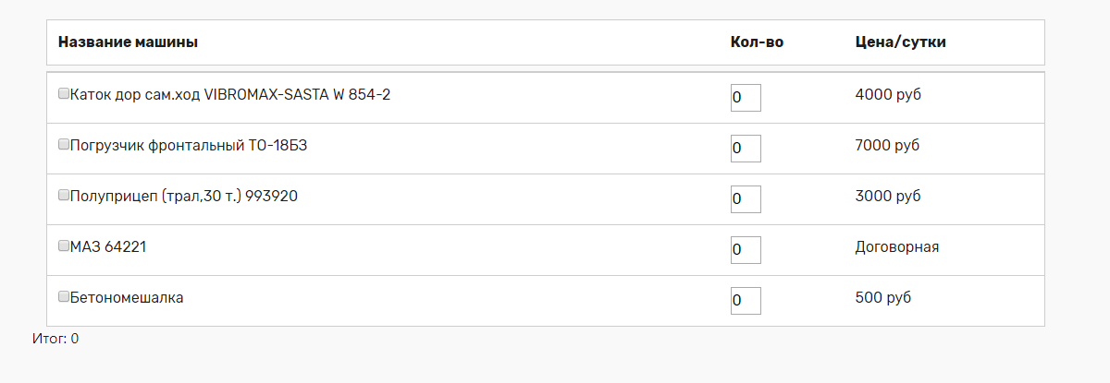Click the '500 руб' price cell
Viewport: 1110px width, 383px height.
coord(883,297)
